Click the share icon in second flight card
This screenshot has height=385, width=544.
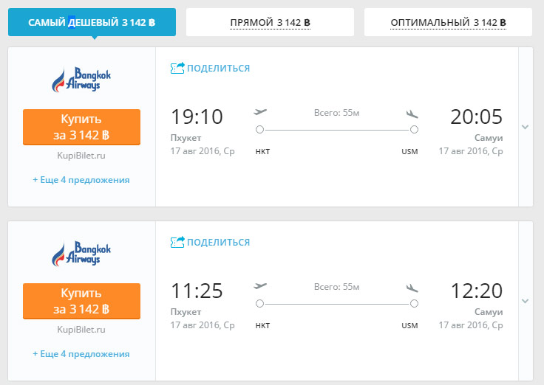tap(177, 242)
